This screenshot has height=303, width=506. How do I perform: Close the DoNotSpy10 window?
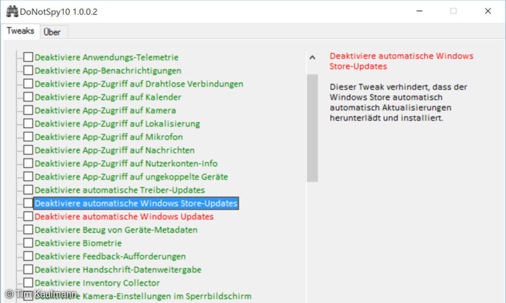(x=488, y=11)
